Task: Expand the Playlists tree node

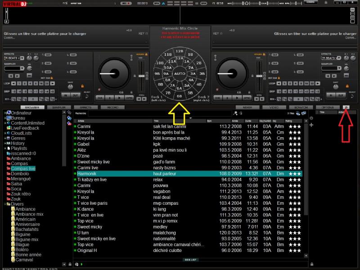Action: point(5,148)
